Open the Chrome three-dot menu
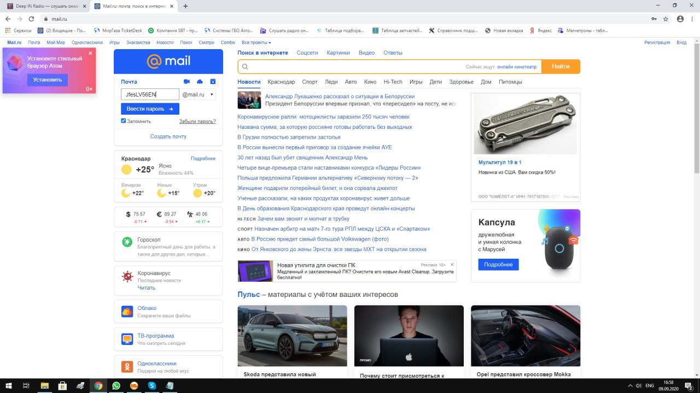This screenshot has height=393, width=700. tap(692, 19)
